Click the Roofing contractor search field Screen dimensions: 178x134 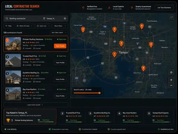pos(23,18)
